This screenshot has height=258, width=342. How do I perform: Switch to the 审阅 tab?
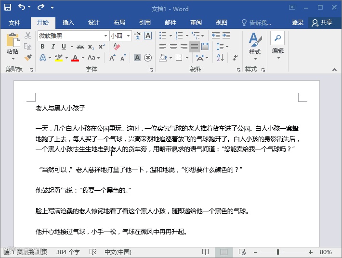click(196, 23)
